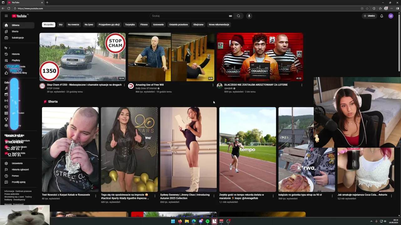Open Historia in the sidebar
401x225 pixels.
[18, 54]
